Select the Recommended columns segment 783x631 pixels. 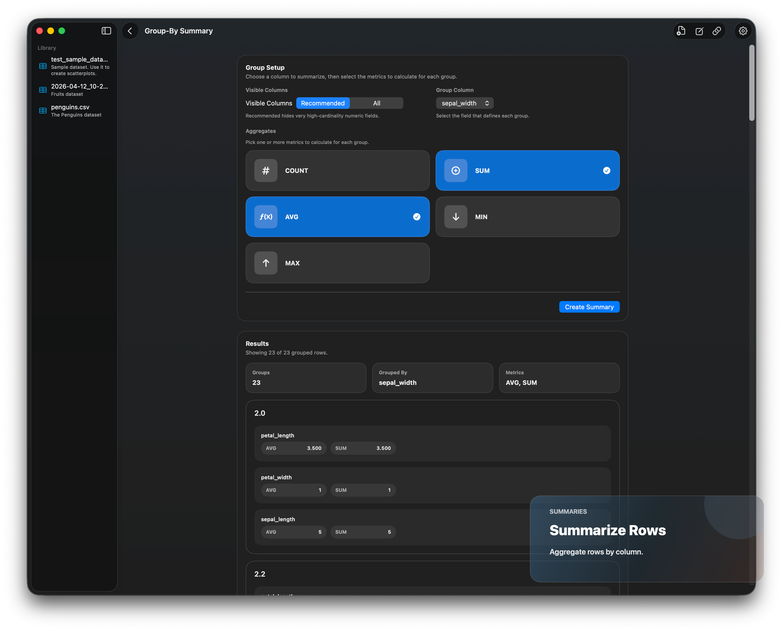(x=323, y=103)
